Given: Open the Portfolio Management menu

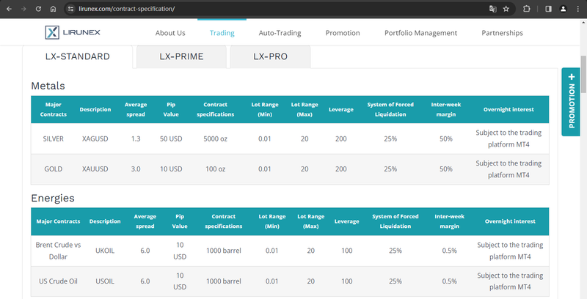Looking at the screenshot, I should coord(420,33).
